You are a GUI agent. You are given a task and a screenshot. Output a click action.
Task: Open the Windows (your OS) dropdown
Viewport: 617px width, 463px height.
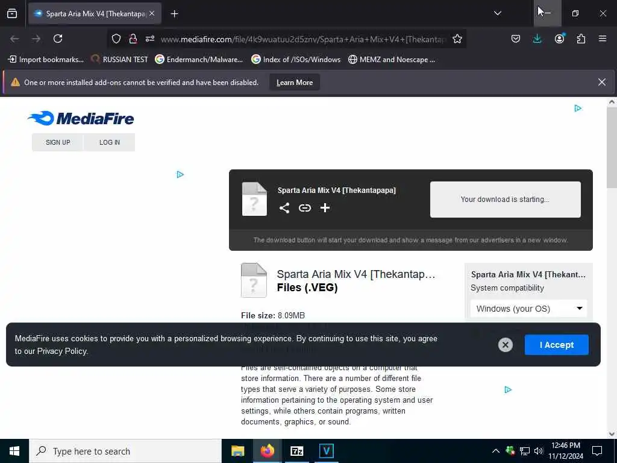point(528,309)
